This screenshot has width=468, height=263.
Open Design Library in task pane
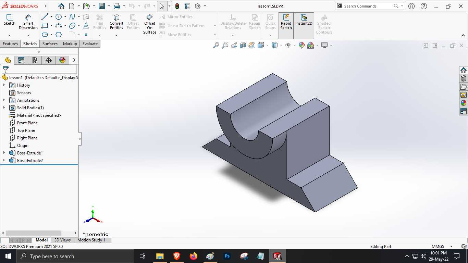pyautogui.click(x=464, y=78)
